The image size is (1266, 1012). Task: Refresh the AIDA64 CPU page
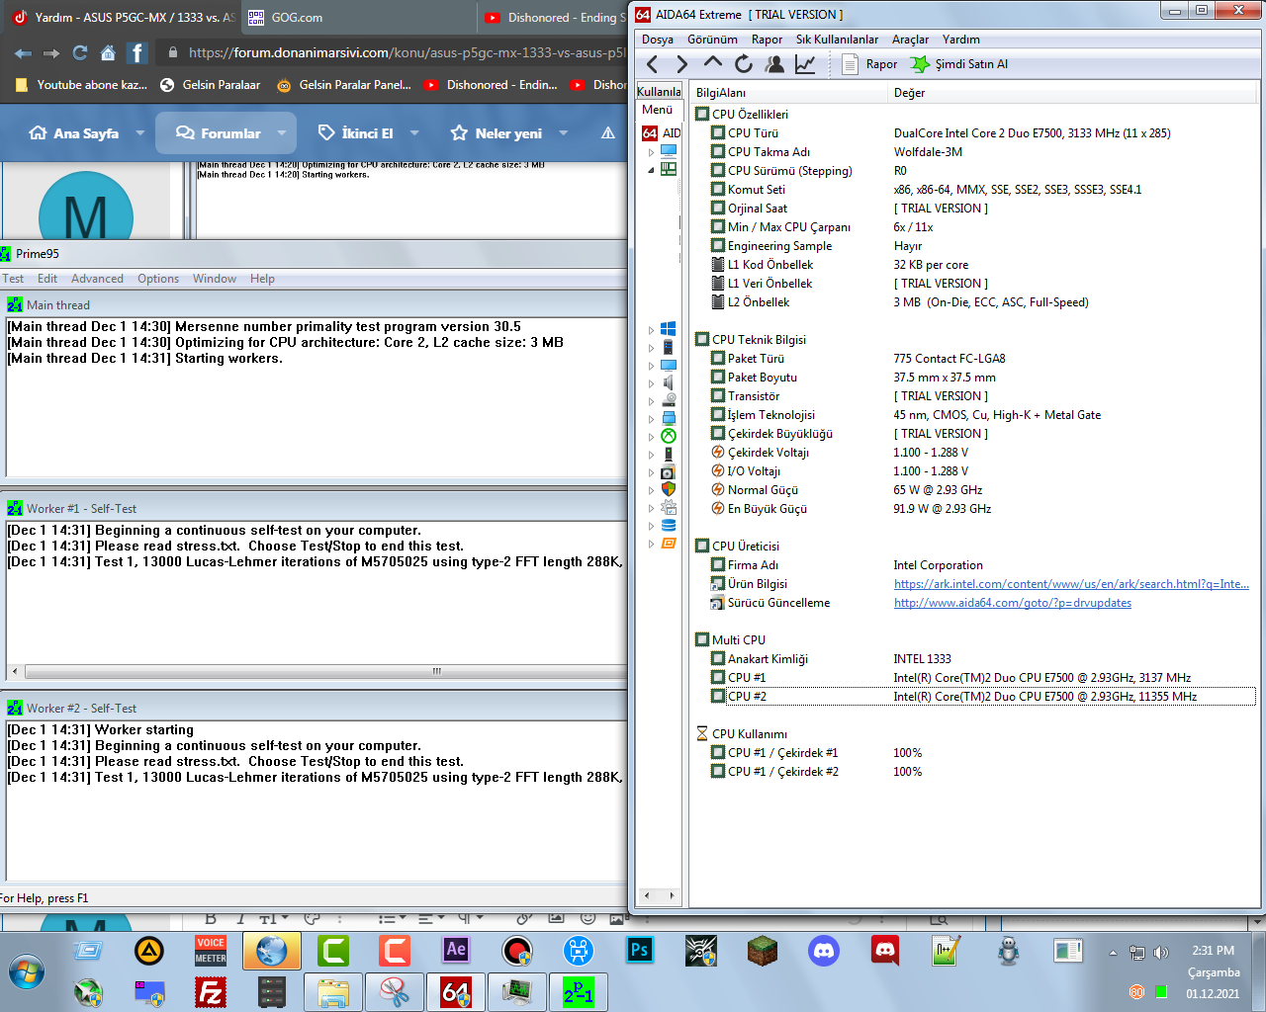tap(743, 64)
